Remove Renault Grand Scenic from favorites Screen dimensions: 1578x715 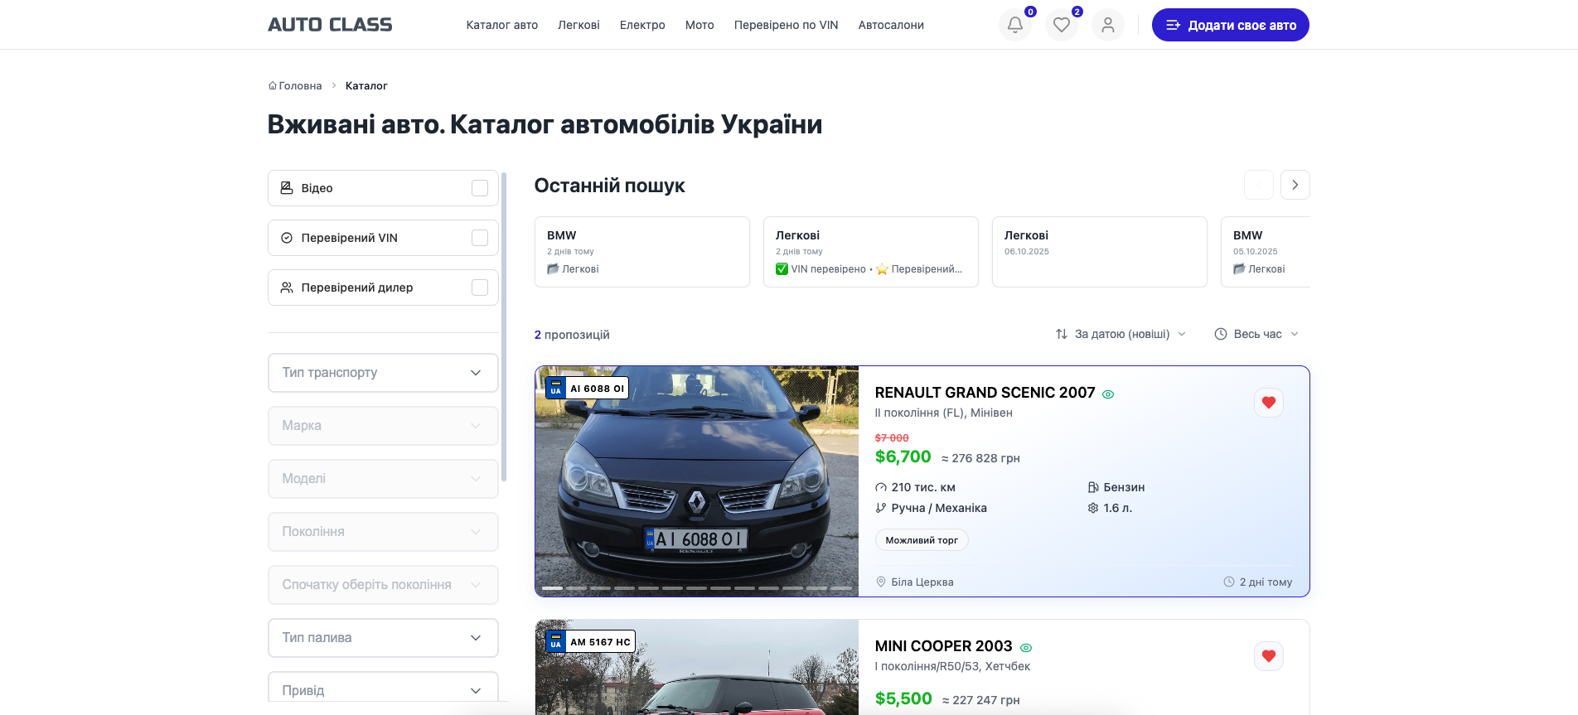(1268, 403)
